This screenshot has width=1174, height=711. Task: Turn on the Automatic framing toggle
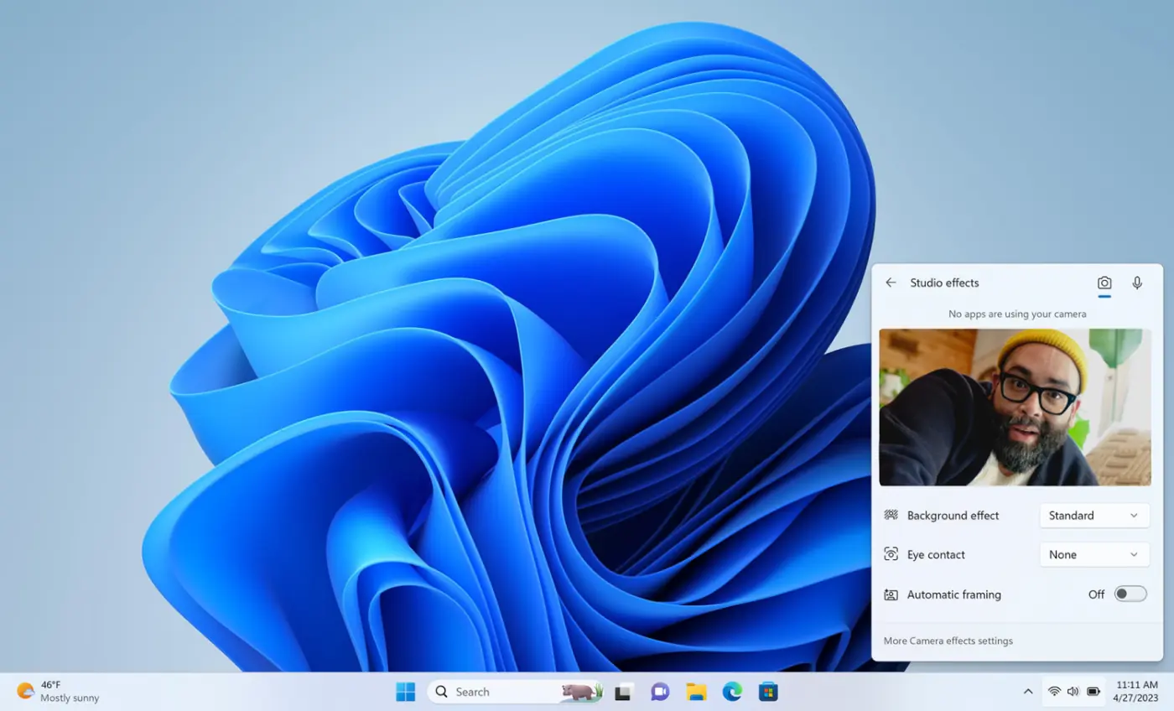(x=1130, y=594)
